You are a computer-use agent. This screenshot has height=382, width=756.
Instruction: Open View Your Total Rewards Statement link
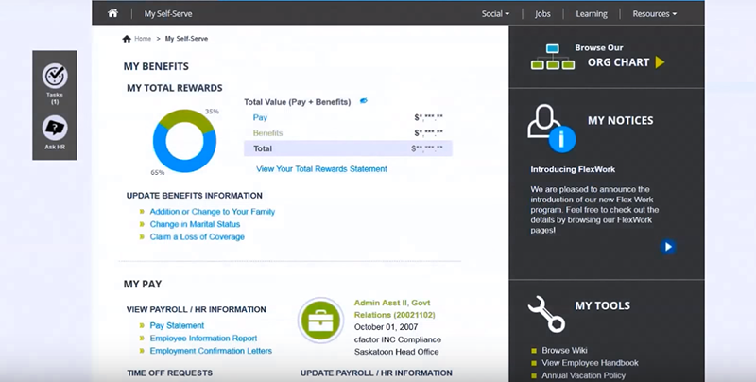click(321, 169)
